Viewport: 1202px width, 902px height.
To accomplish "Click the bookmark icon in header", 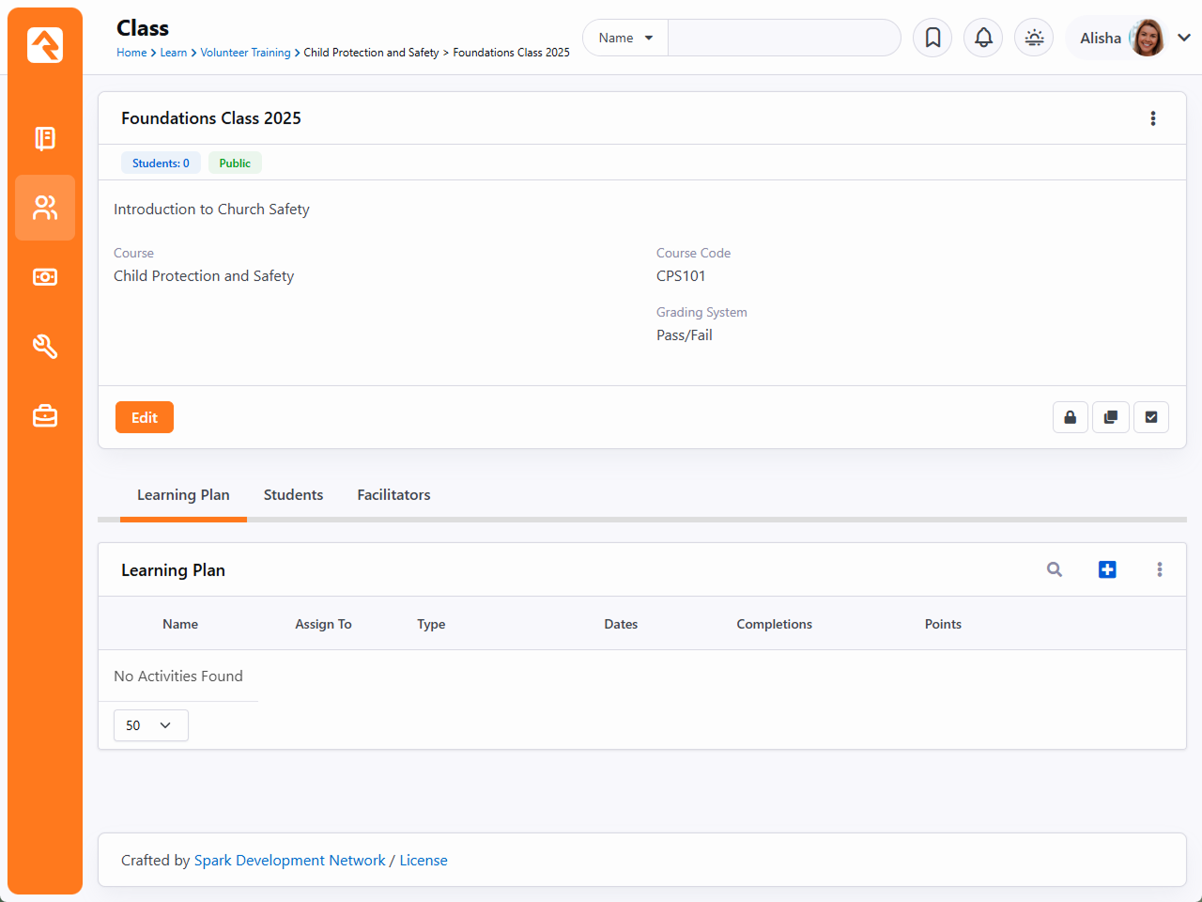I will pos(932,38).
